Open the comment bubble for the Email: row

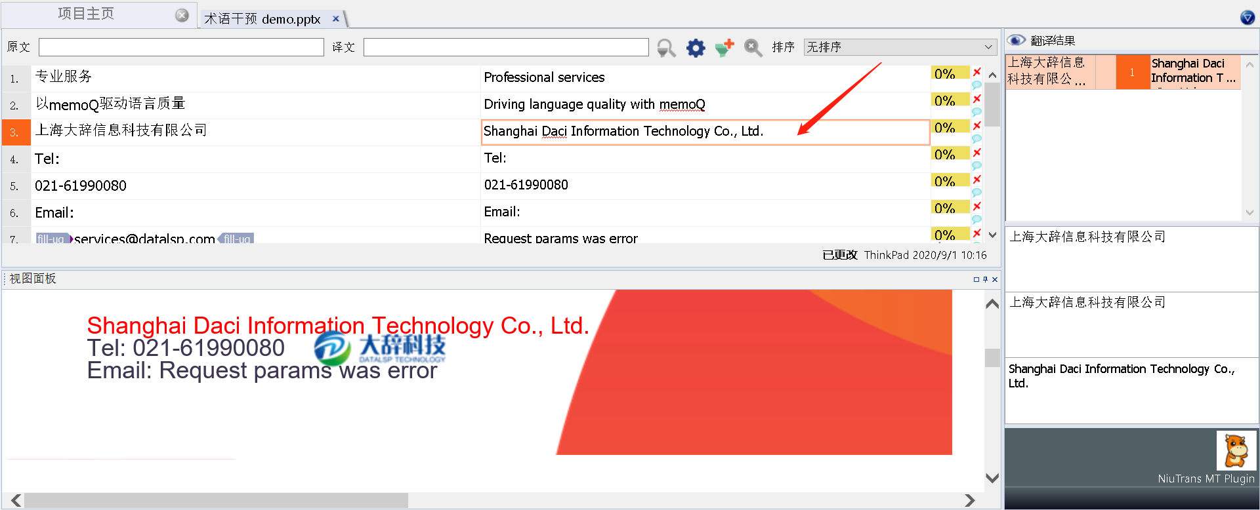coord(976,220)
